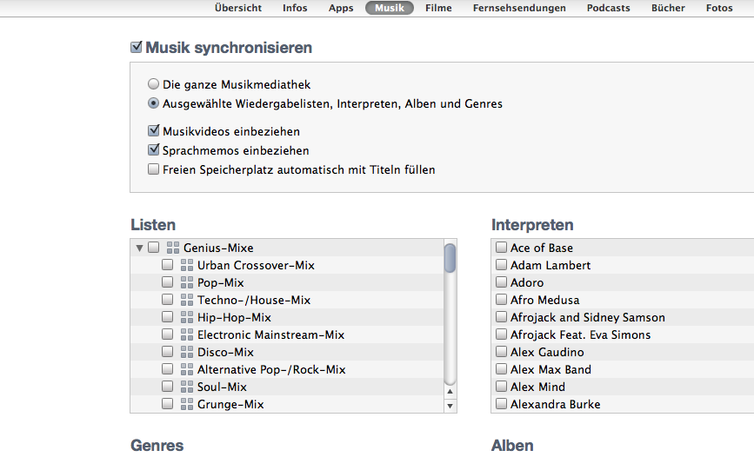Click the Genius-Mixe grid icon
Viewport: 754px width, 457px height.
point(173,248)
